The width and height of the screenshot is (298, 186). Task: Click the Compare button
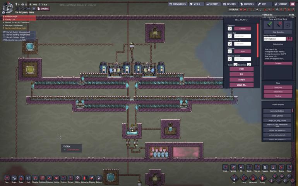pos(278,63)
